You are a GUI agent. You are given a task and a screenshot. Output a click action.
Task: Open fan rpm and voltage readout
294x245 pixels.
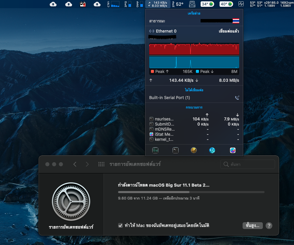tap(272, 4)
